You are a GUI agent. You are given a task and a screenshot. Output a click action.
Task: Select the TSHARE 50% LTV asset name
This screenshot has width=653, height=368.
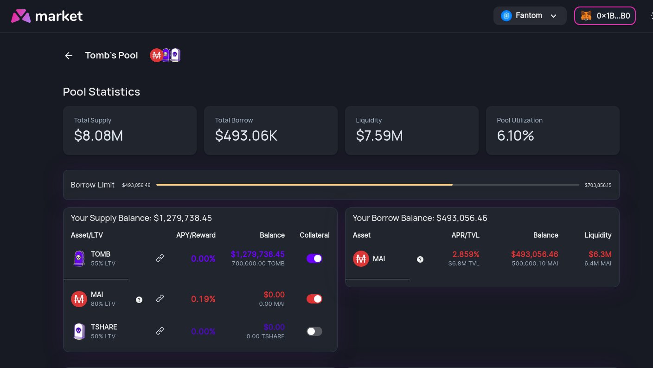pos(104,331)
